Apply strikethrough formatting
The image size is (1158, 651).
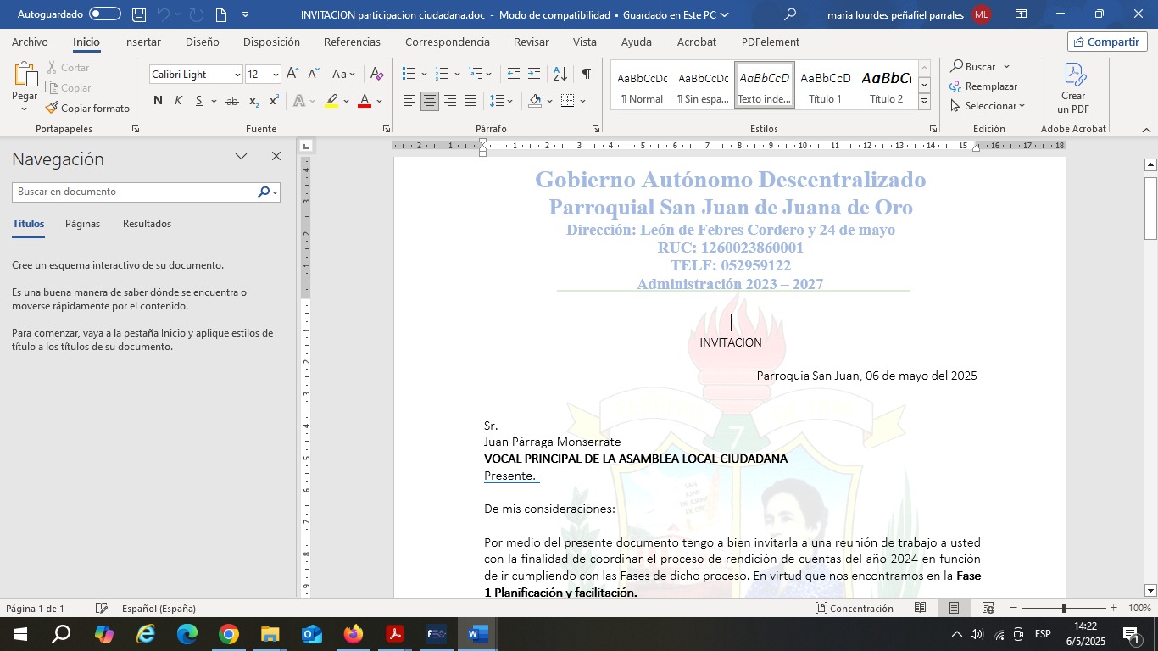click(x=231, y=101)
